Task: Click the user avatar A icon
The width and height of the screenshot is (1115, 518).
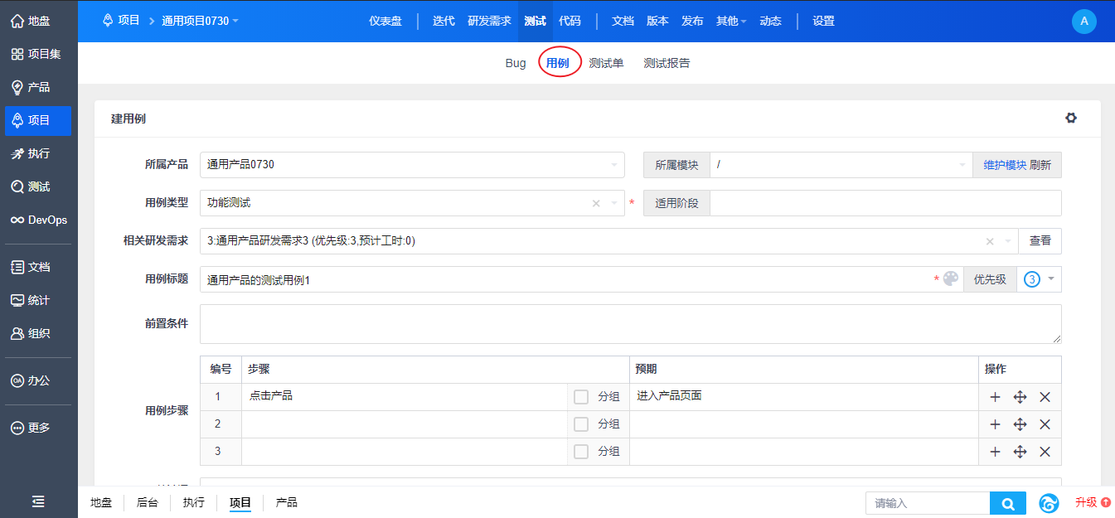Action: point(1083,22)
